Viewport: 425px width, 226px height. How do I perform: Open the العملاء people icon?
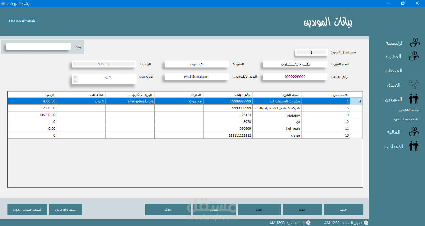point(414,85)
